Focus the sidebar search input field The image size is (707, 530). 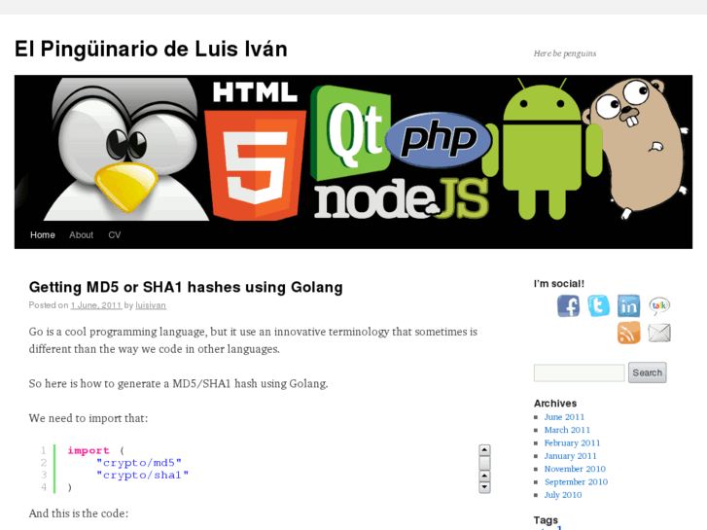tap(579, 373)
